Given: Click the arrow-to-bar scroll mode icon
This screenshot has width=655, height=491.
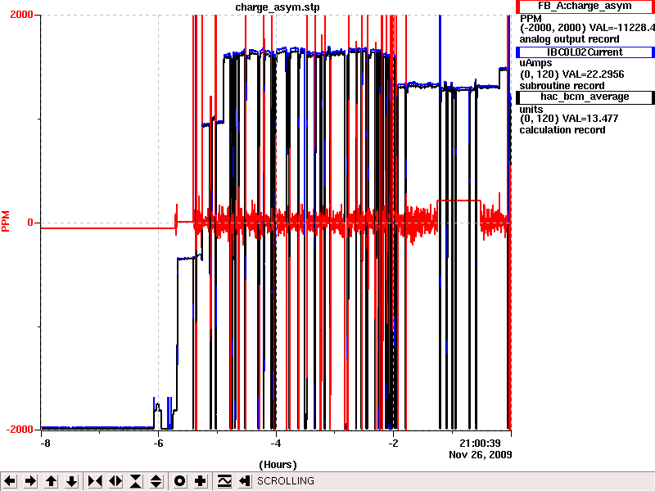Looking at the screenshot, I should 244,481.
